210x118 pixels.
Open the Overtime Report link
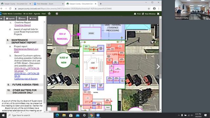23,25
